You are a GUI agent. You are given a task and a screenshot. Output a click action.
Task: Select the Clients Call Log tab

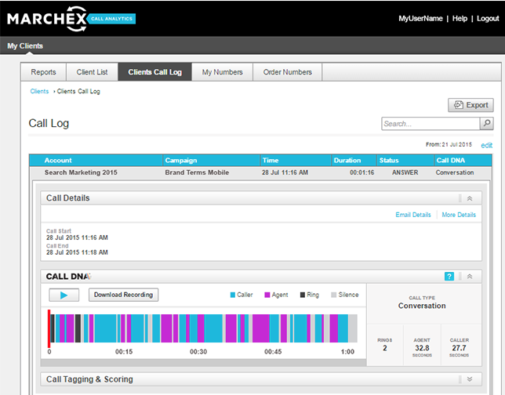point(155,72)
